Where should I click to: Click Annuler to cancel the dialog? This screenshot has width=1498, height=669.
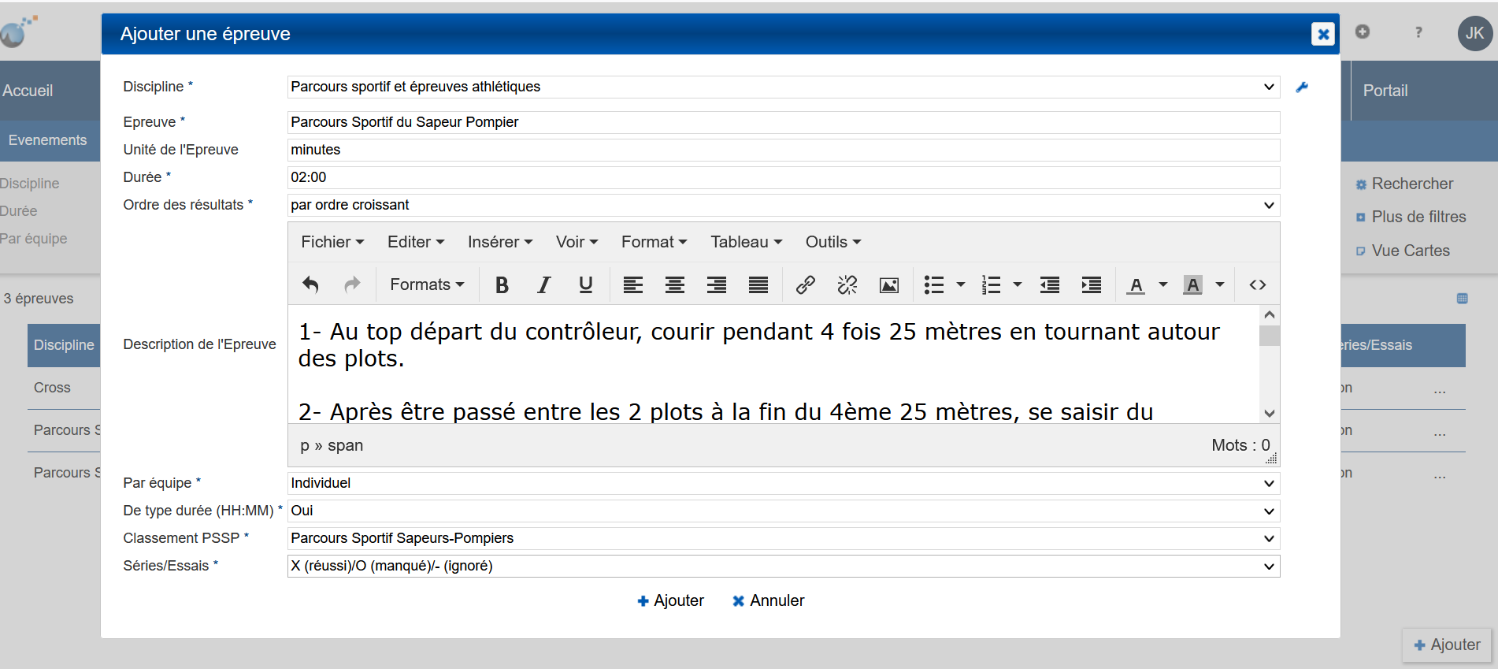(768, 600)
